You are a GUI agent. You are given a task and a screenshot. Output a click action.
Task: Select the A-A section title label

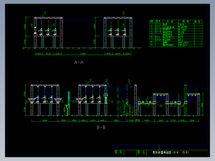[79, 62]
